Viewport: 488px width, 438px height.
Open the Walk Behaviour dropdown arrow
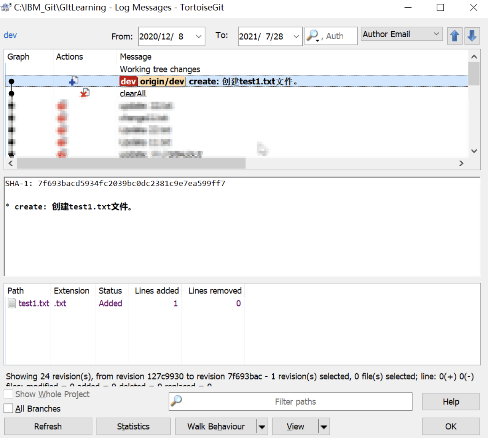(262, 427)
